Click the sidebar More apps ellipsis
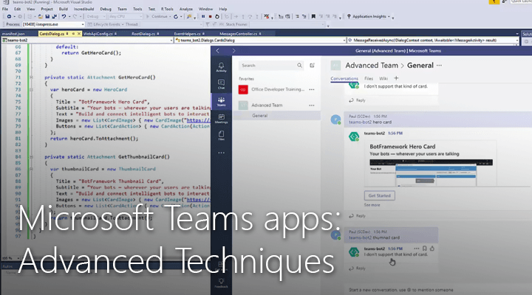Screen dimensions: 532x295 click(x=221, y=153)
